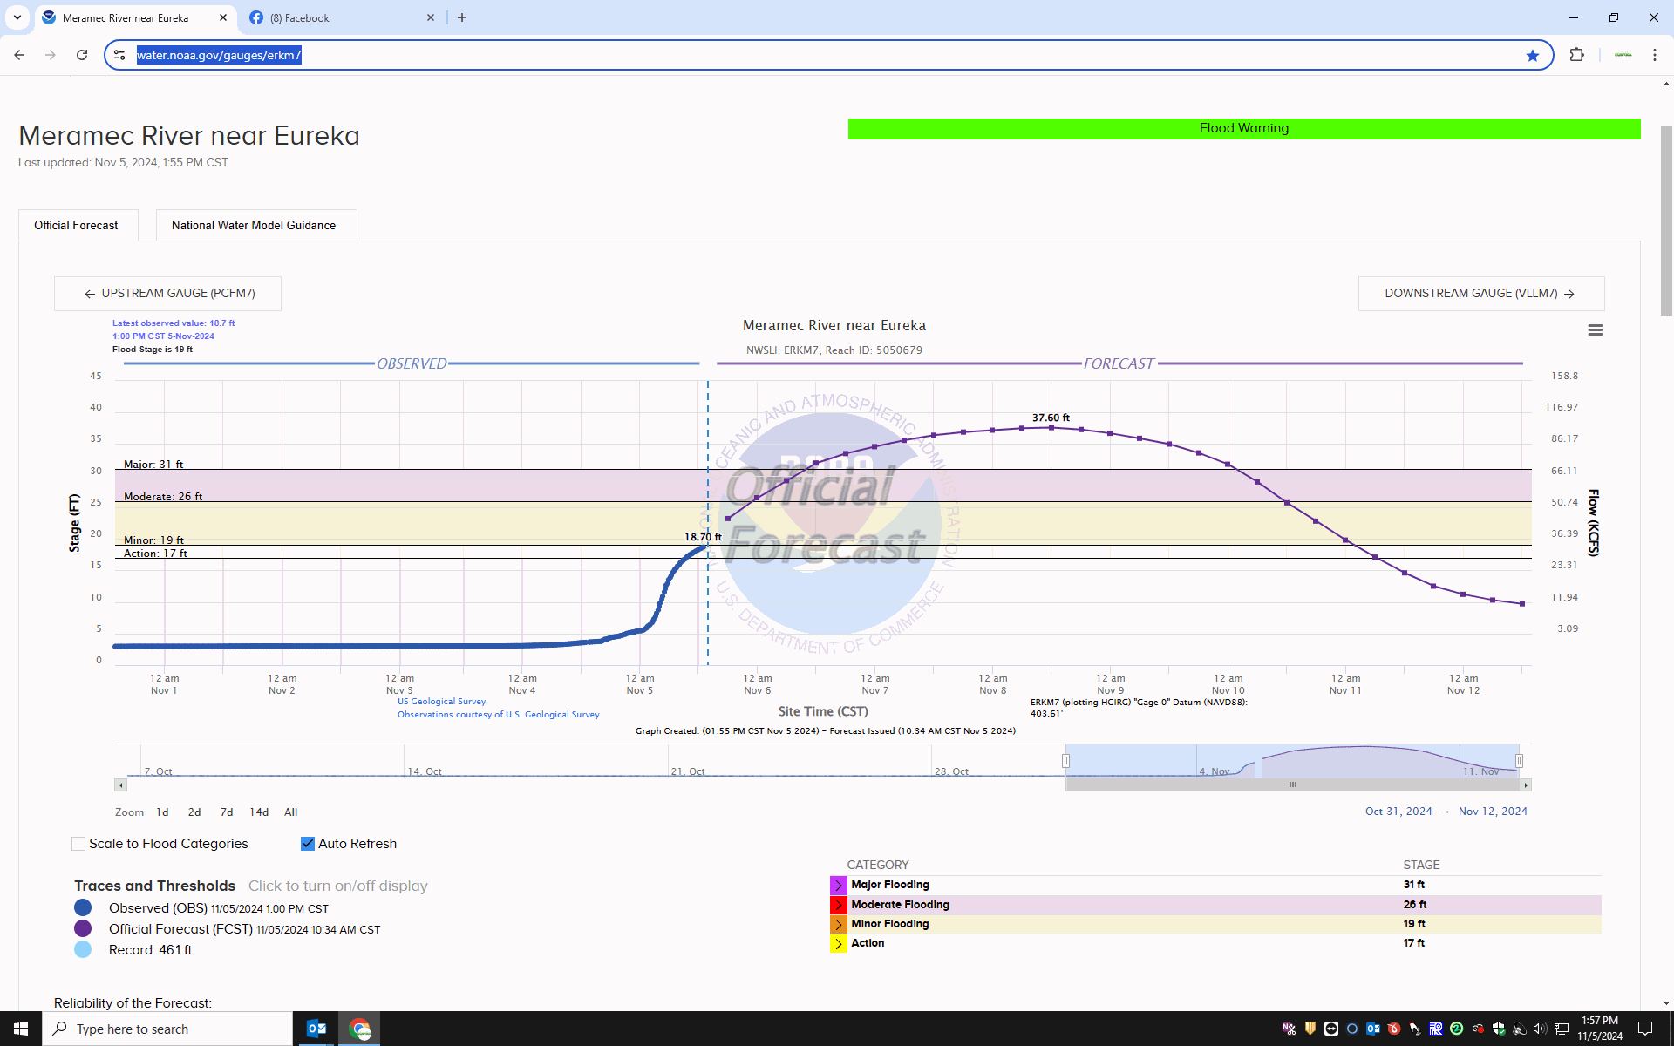The width and height of the screenshot is (1674, 1046).
Task: Uncheck the Auto Refresh checkbox
Action: [307, 844]
